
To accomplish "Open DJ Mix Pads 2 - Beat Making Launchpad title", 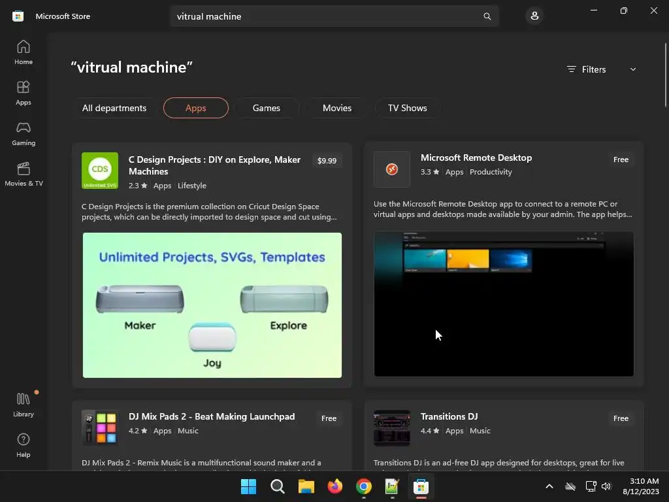I will tap(212, 416).
